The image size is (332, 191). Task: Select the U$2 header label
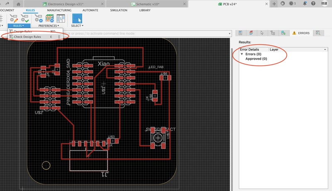pyautogui.click(x=39, y=112)
